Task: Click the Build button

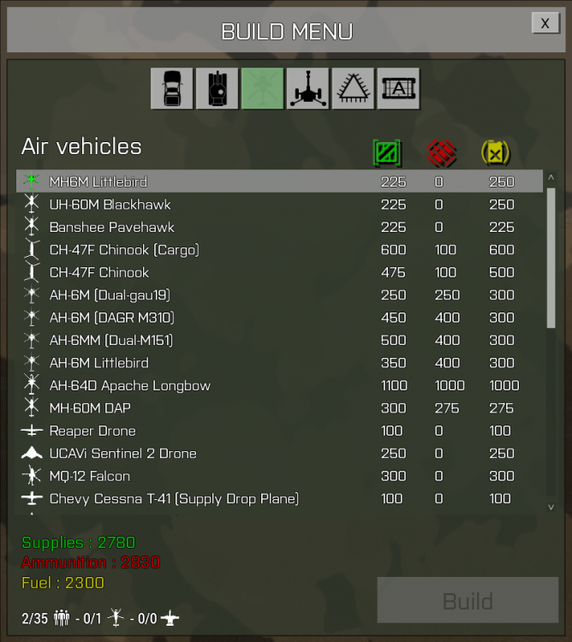Action: [x=468, y=600]
